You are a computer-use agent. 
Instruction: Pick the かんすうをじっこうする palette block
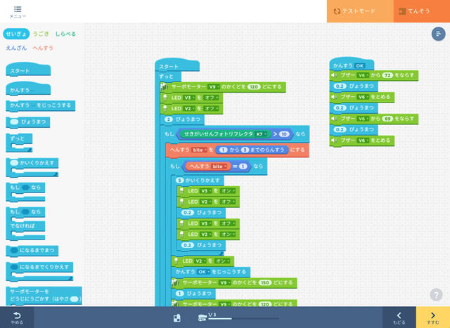click(x=41, y=105)
